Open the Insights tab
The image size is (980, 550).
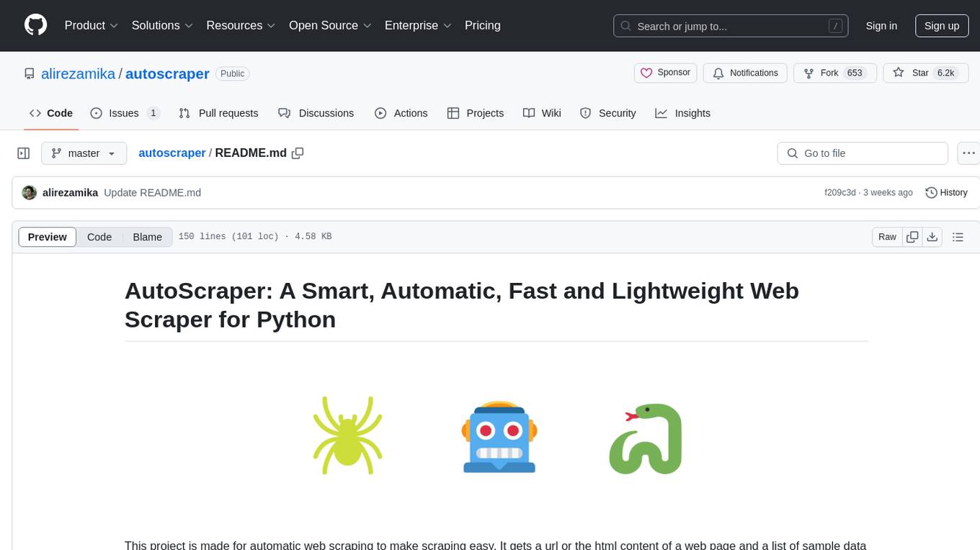pos(683,113)
